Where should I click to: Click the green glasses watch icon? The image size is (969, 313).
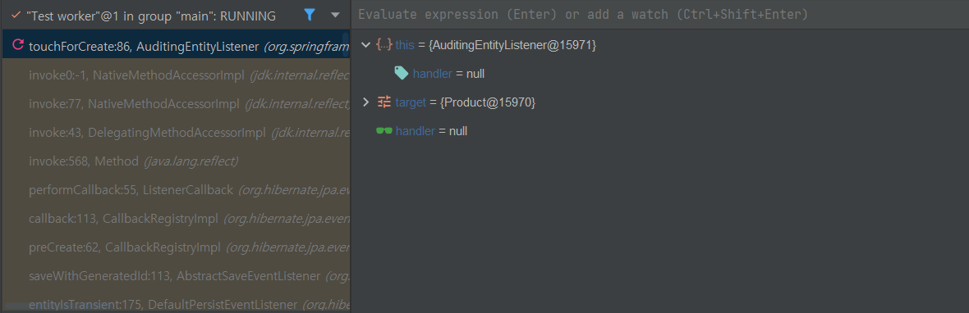(383, 130)
